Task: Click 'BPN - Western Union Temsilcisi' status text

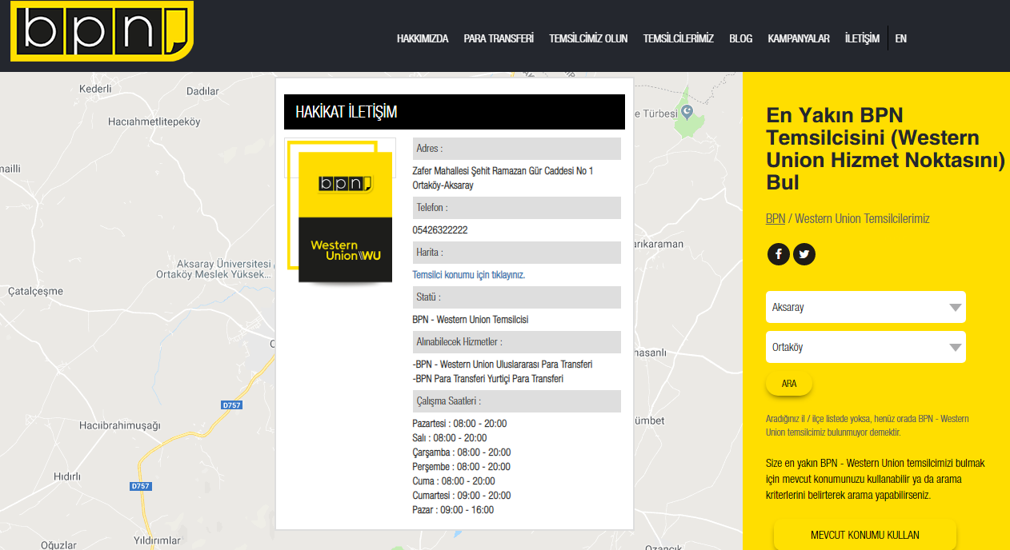Action: (471, 319)
